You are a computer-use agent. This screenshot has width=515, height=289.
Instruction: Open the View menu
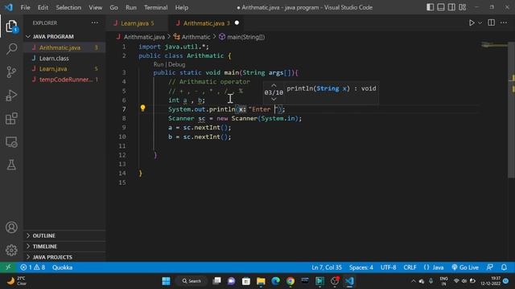95,7
